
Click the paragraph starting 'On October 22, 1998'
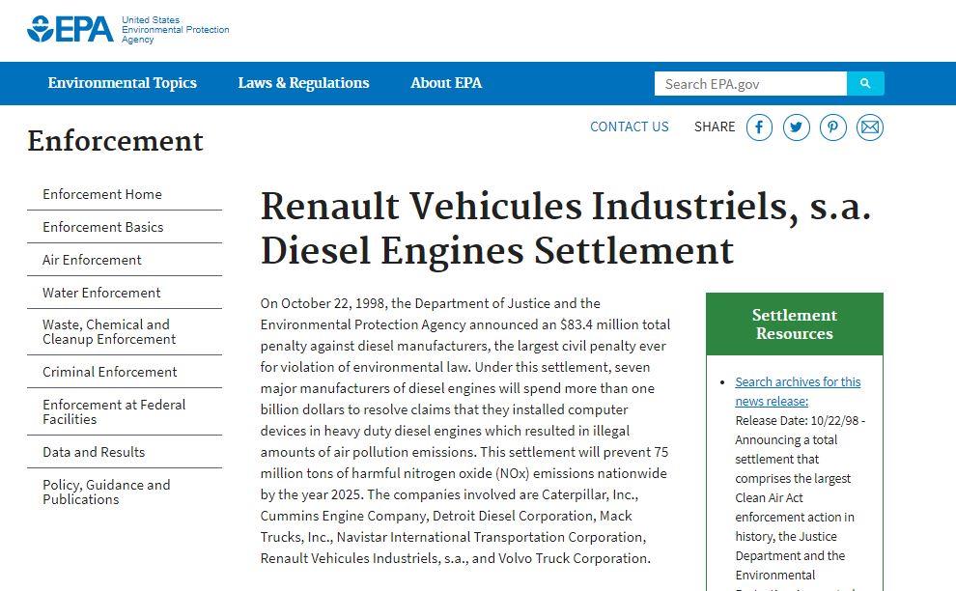pyautogui.click(x=465, y=431)
